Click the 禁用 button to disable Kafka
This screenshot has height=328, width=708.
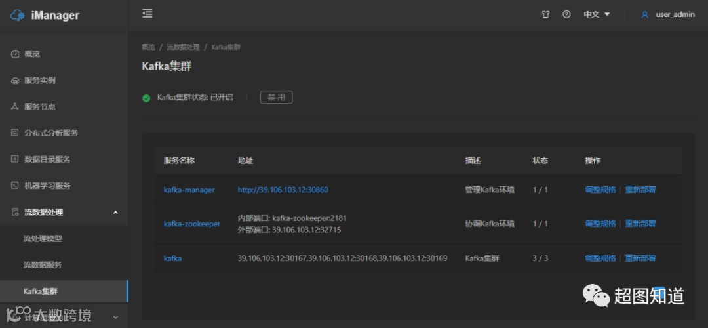tap(277, 97)
